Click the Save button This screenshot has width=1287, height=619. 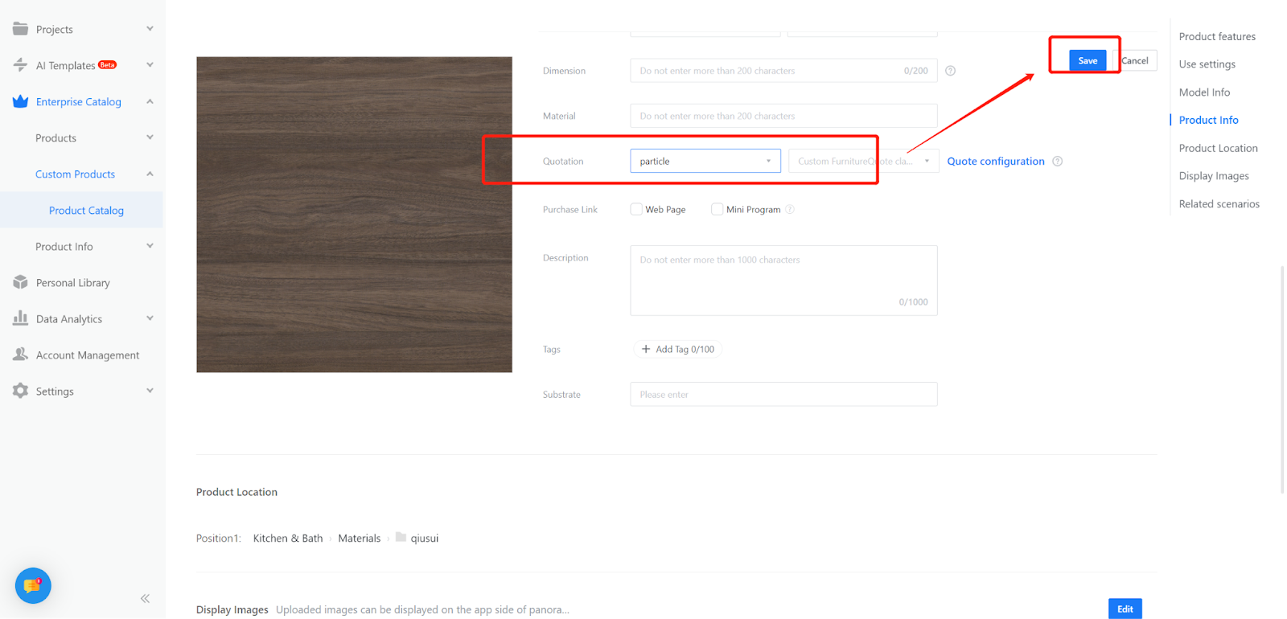(x=1088, y=60)
